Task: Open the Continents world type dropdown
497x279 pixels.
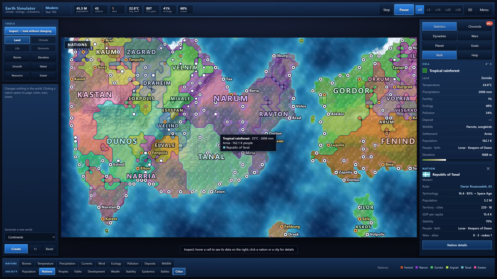Action: click(x=30, y=237)
